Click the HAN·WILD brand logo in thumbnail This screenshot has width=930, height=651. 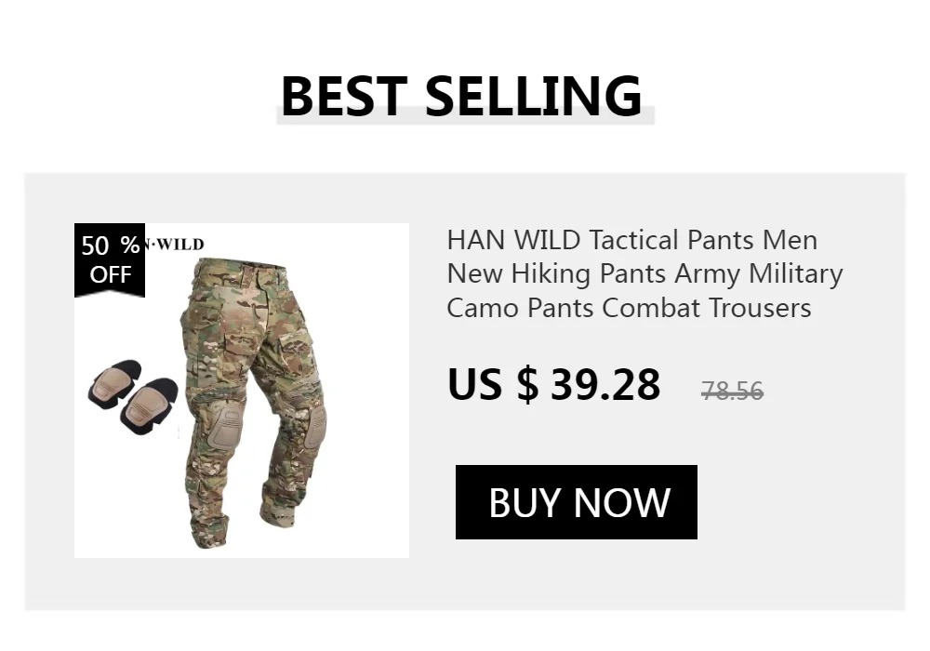point(175,245)
